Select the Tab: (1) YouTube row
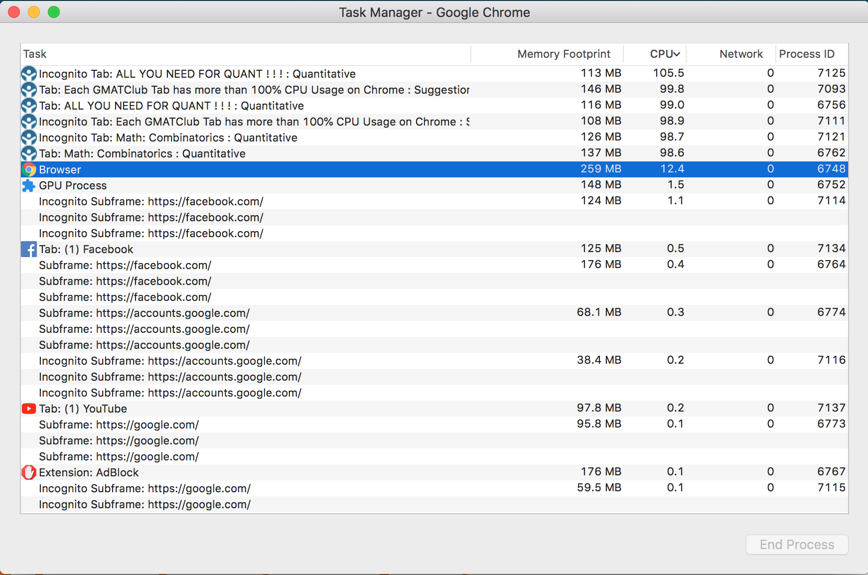 click(x=199, y=408)
